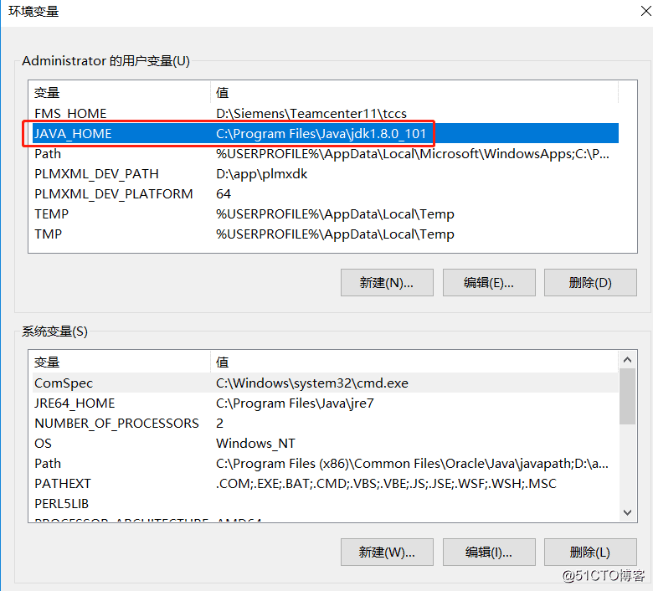Select the JRE64_HOME system variable row

point(326,403)
